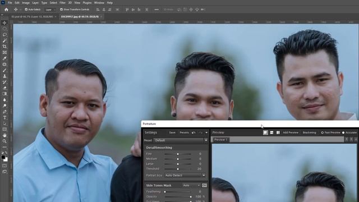The image size is (359, 202).
Task: Select the Lasso tool
Action: (4, 35)
